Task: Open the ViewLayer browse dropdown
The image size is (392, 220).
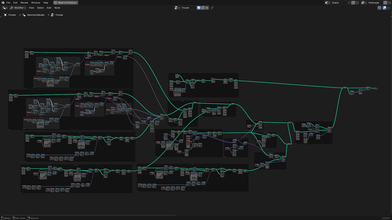Action: pos(364,3)
